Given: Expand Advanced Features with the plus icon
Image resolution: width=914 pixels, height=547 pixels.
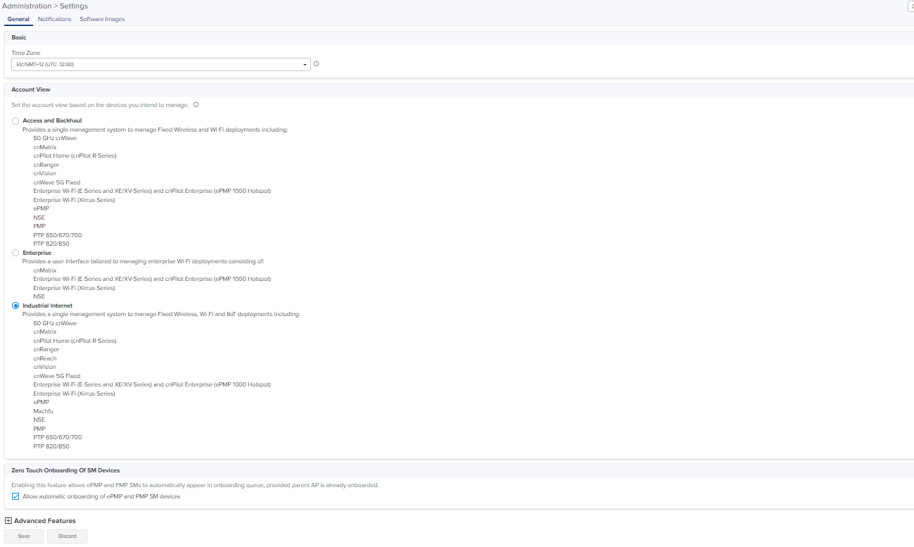Looking at the screenshot, I should click(x=8, y=521).
